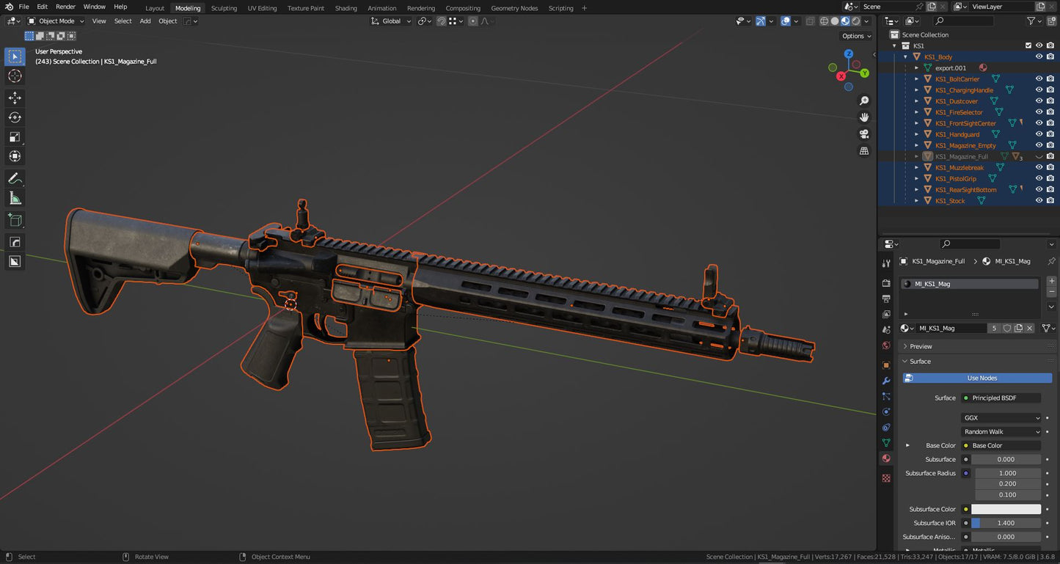This screenshot has width=1060, height=564.
Task: Select the Move tool in toolbar
Action: click(x=15, y=98)
